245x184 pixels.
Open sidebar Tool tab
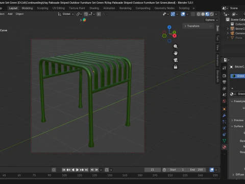217,38
